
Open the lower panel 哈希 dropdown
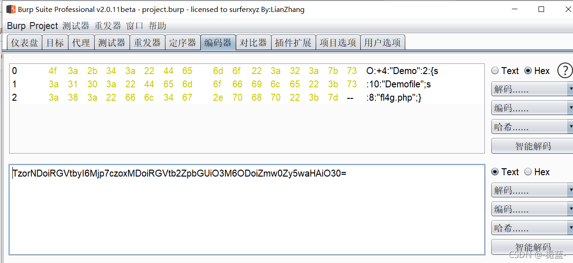[532, 228]
